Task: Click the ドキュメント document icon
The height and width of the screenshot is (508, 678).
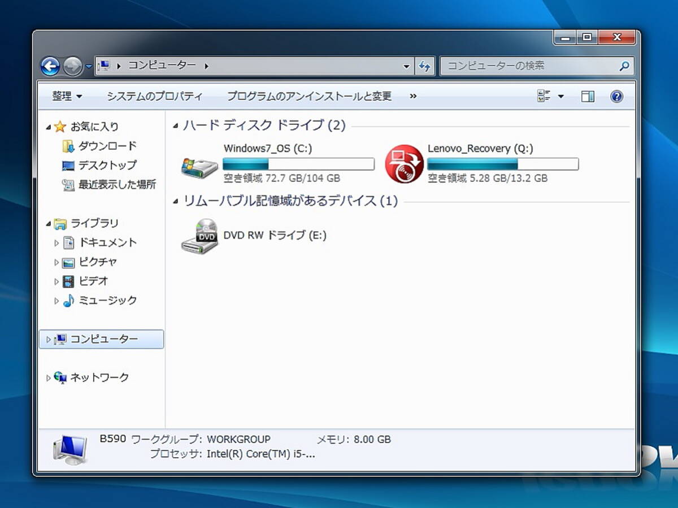Action: click(x=68, y=243)
